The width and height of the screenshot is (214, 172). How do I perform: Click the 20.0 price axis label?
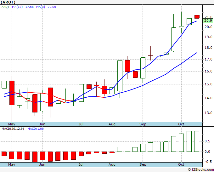208,27
